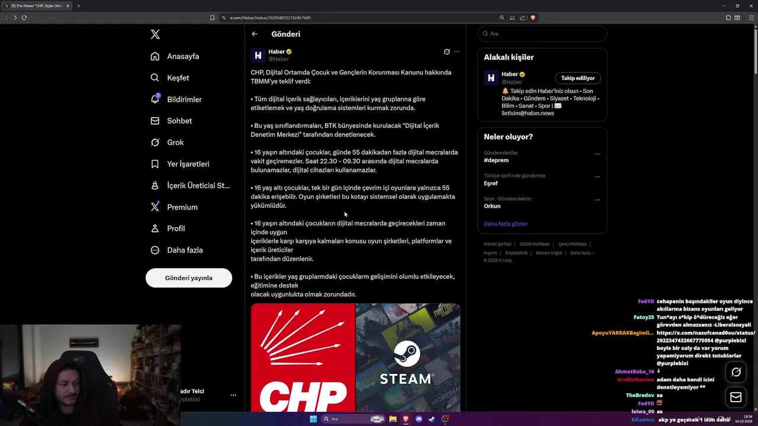Open new browser tab with plus

78,6
